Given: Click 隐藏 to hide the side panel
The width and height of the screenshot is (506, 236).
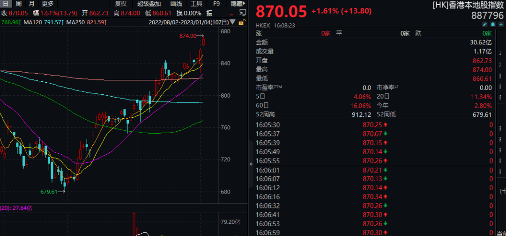Looking at the screenshot, I should coord(237,4).
